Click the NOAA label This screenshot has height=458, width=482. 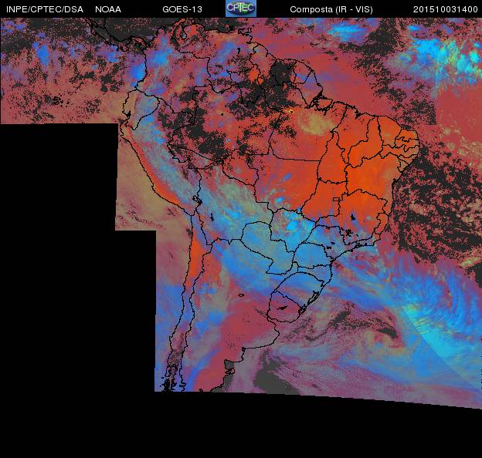108,9
